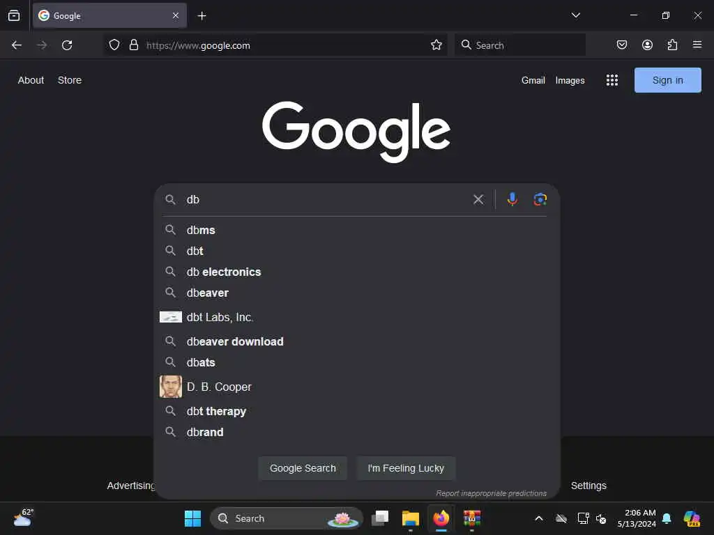Choose the 'dbats' suggestion
Image resolution: width=714 pixels, height=535 pixels.
tap(356, 362)
